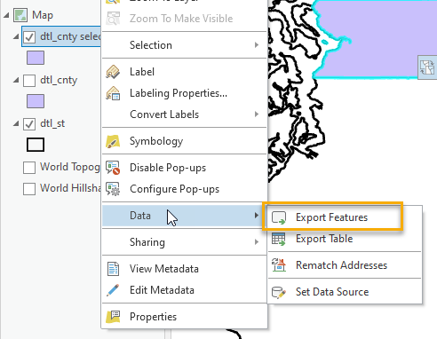Turn on the World Hillshade layer

tap(29, 189)
